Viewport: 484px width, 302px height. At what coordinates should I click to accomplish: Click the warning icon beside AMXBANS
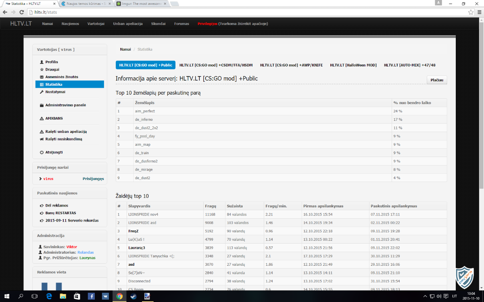coord(42,119)
